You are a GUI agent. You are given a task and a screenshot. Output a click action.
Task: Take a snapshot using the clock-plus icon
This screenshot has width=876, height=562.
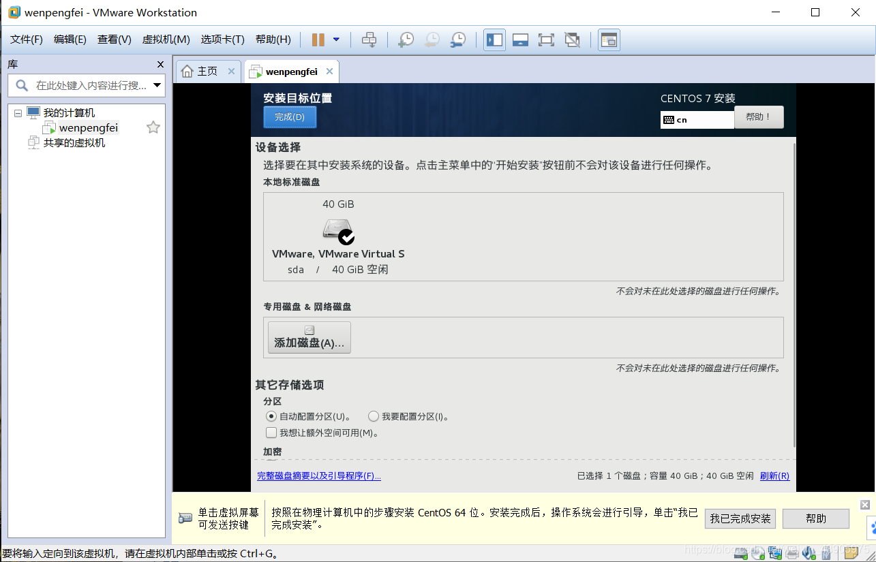pyautogui.click(x=406, y=40)
